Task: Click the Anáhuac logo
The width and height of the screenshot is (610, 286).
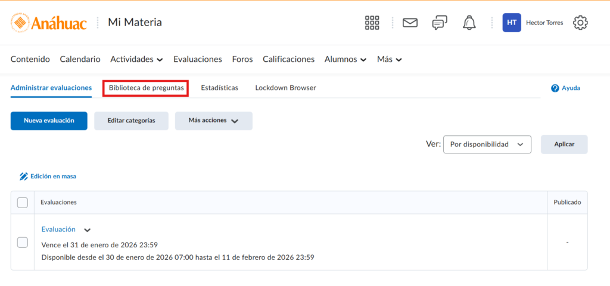Action: tap(49, 23)
